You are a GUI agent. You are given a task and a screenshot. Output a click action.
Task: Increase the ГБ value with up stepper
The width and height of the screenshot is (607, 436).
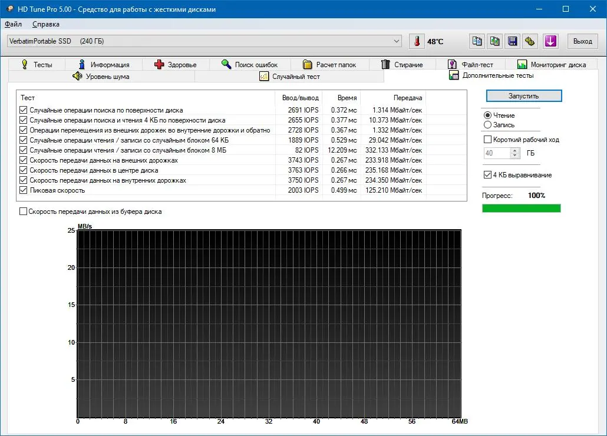tap(514, 150)
